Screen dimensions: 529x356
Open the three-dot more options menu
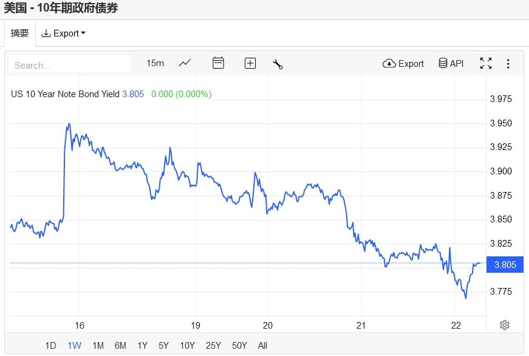point(508,63)
